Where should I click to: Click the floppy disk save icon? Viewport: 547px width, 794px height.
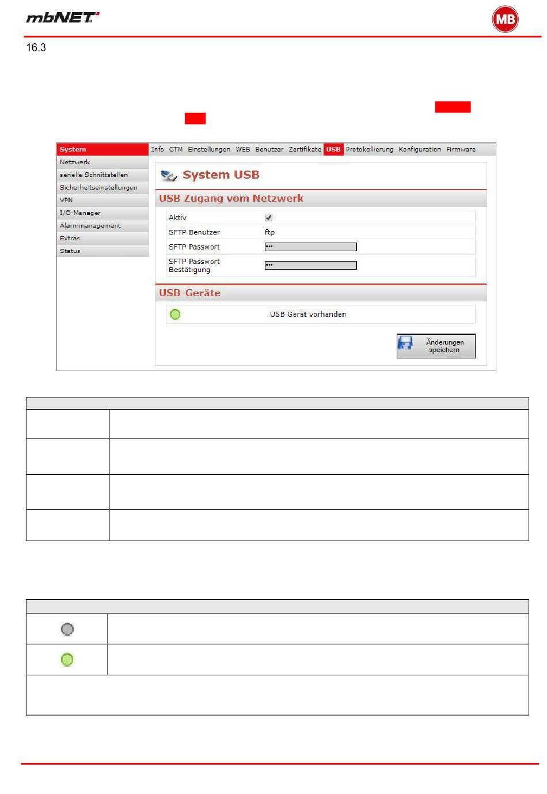(405, 343)
